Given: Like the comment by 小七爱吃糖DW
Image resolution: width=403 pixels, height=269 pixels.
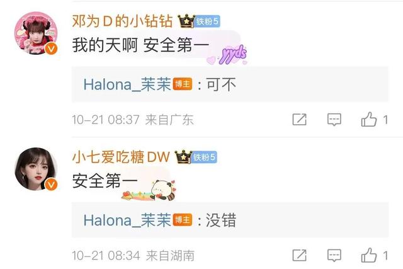Looking at the screenshot, I should pyautogui.click(x=369, y=255).
